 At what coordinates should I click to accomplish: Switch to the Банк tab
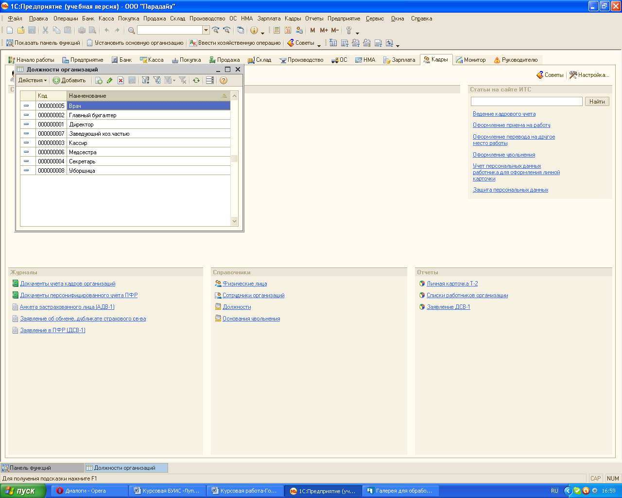click(x=121, y=60)
